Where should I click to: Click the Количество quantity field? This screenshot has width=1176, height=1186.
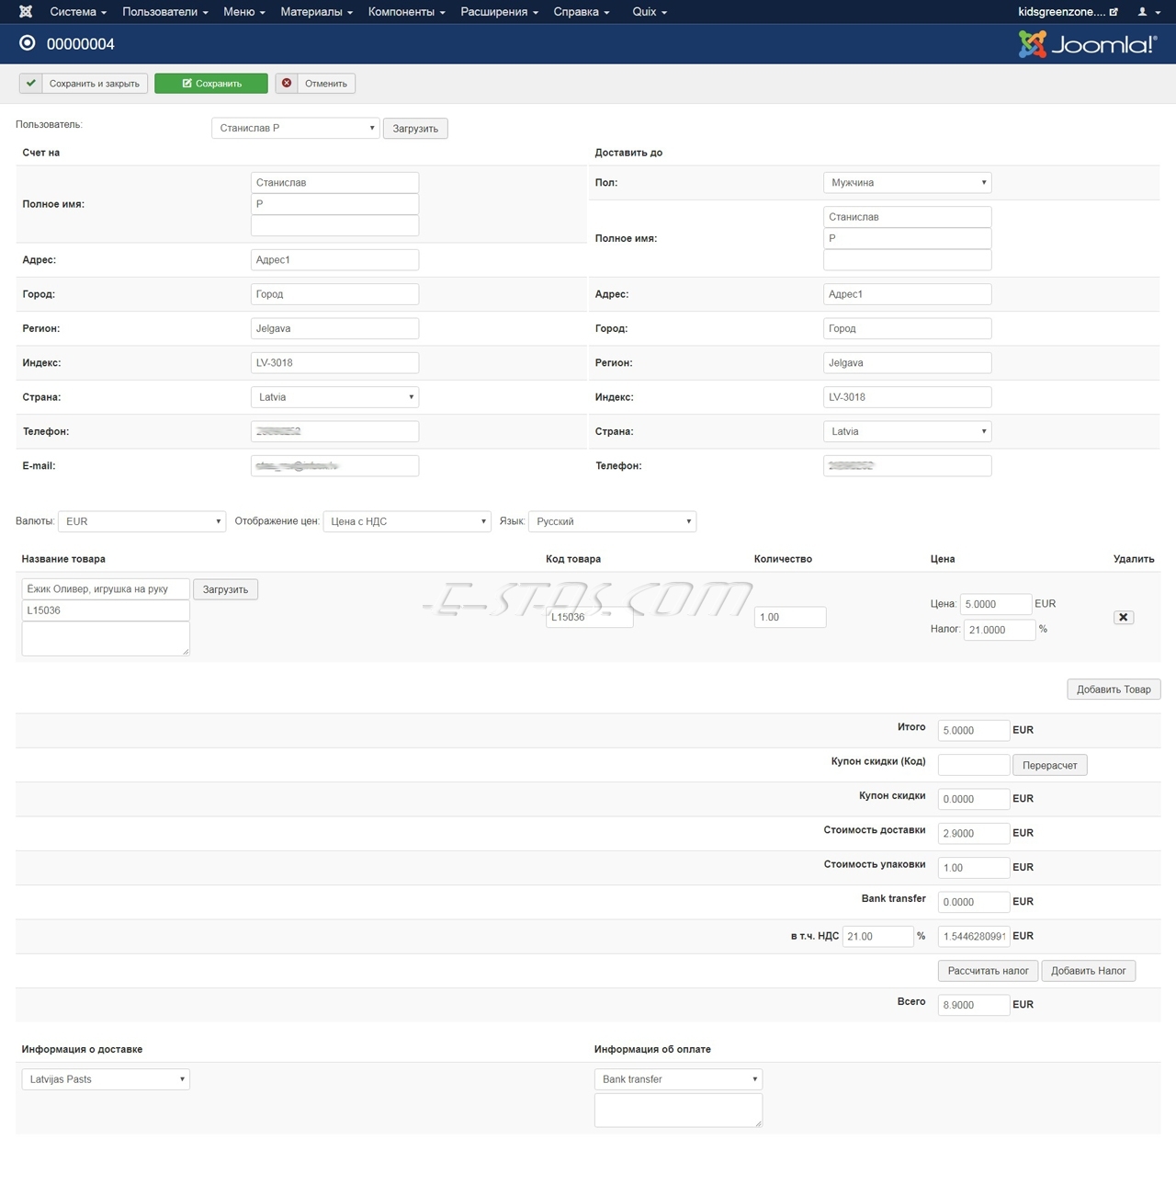(790, 617)
